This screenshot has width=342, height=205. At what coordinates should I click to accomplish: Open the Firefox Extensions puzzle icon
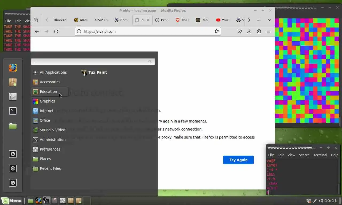[x=259, y=31]
